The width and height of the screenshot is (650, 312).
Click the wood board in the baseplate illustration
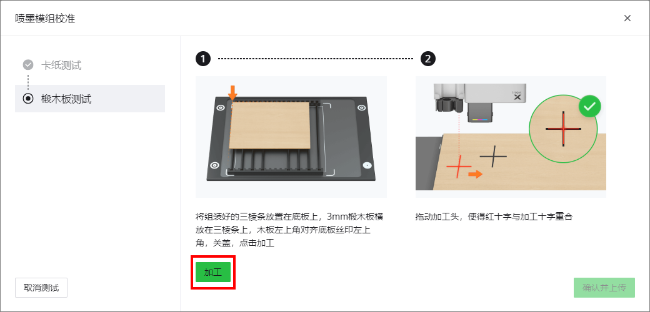coord(269,125)
